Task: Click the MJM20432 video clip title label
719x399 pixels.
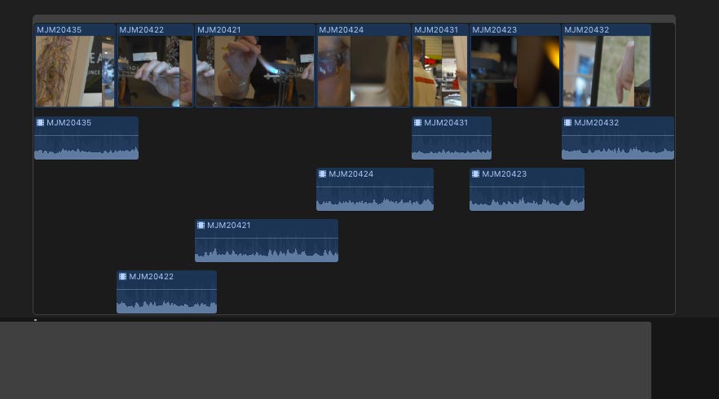Action: (x=586, y=30)
